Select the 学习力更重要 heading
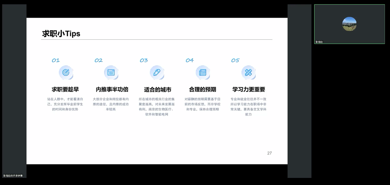390x185 pixels. [249, 89]
